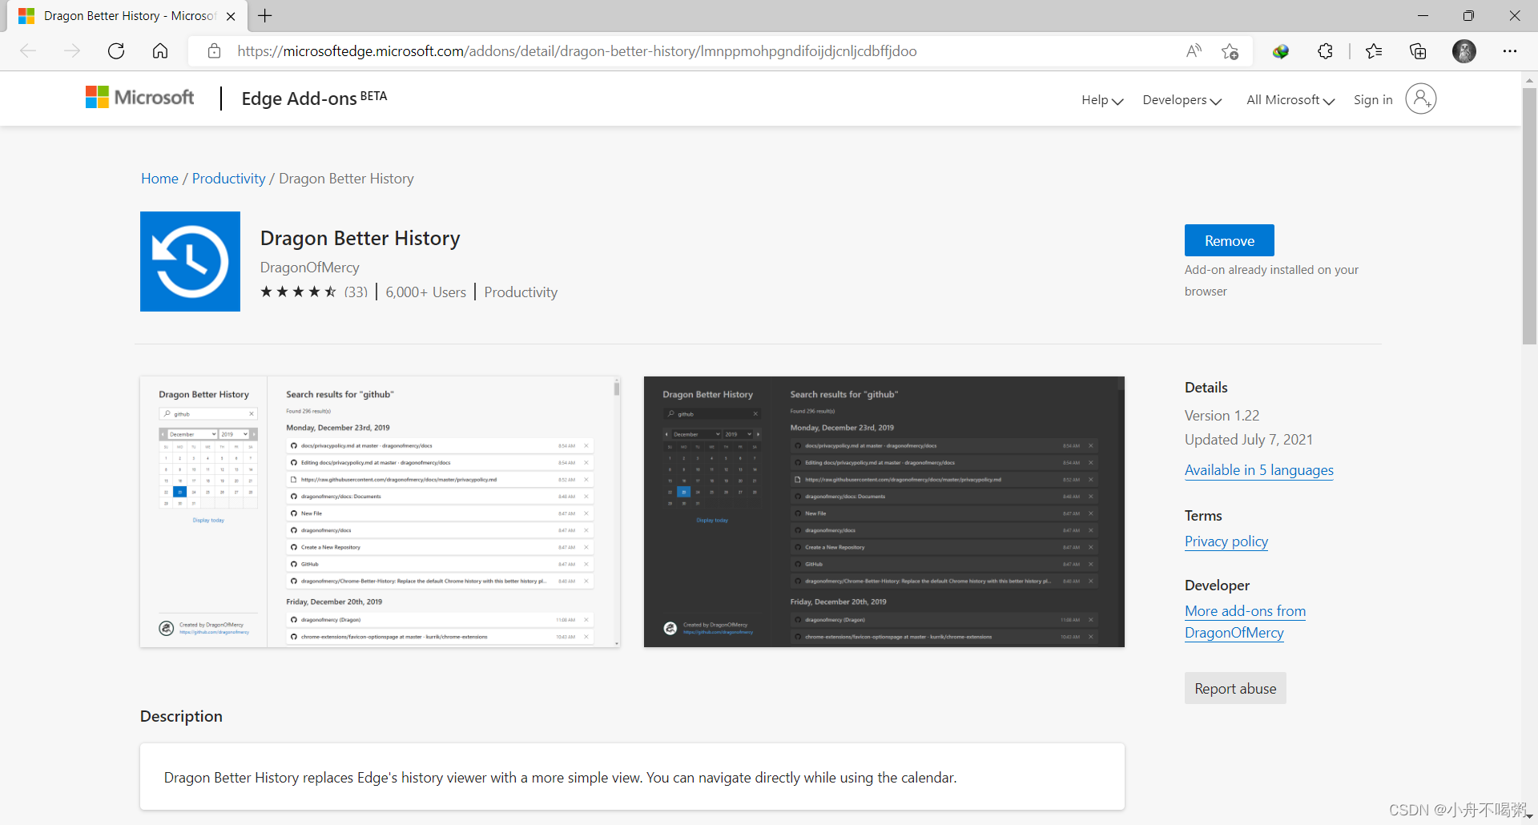Open Productivity category next to user count
1538x825 pixels.
coord(521,292)
